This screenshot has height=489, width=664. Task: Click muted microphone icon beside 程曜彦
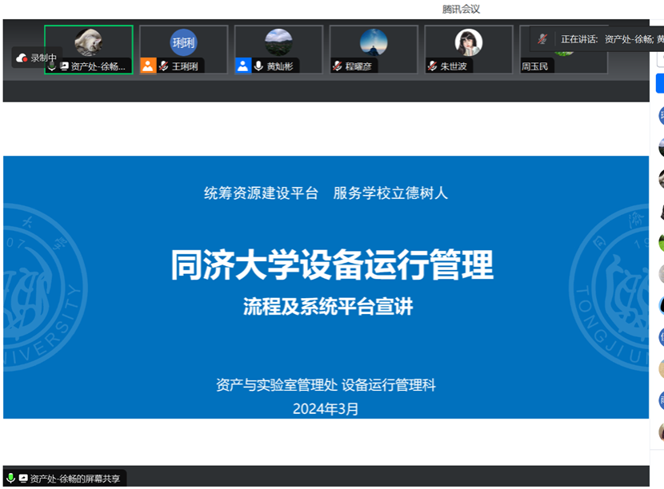(x=338, y=66)
